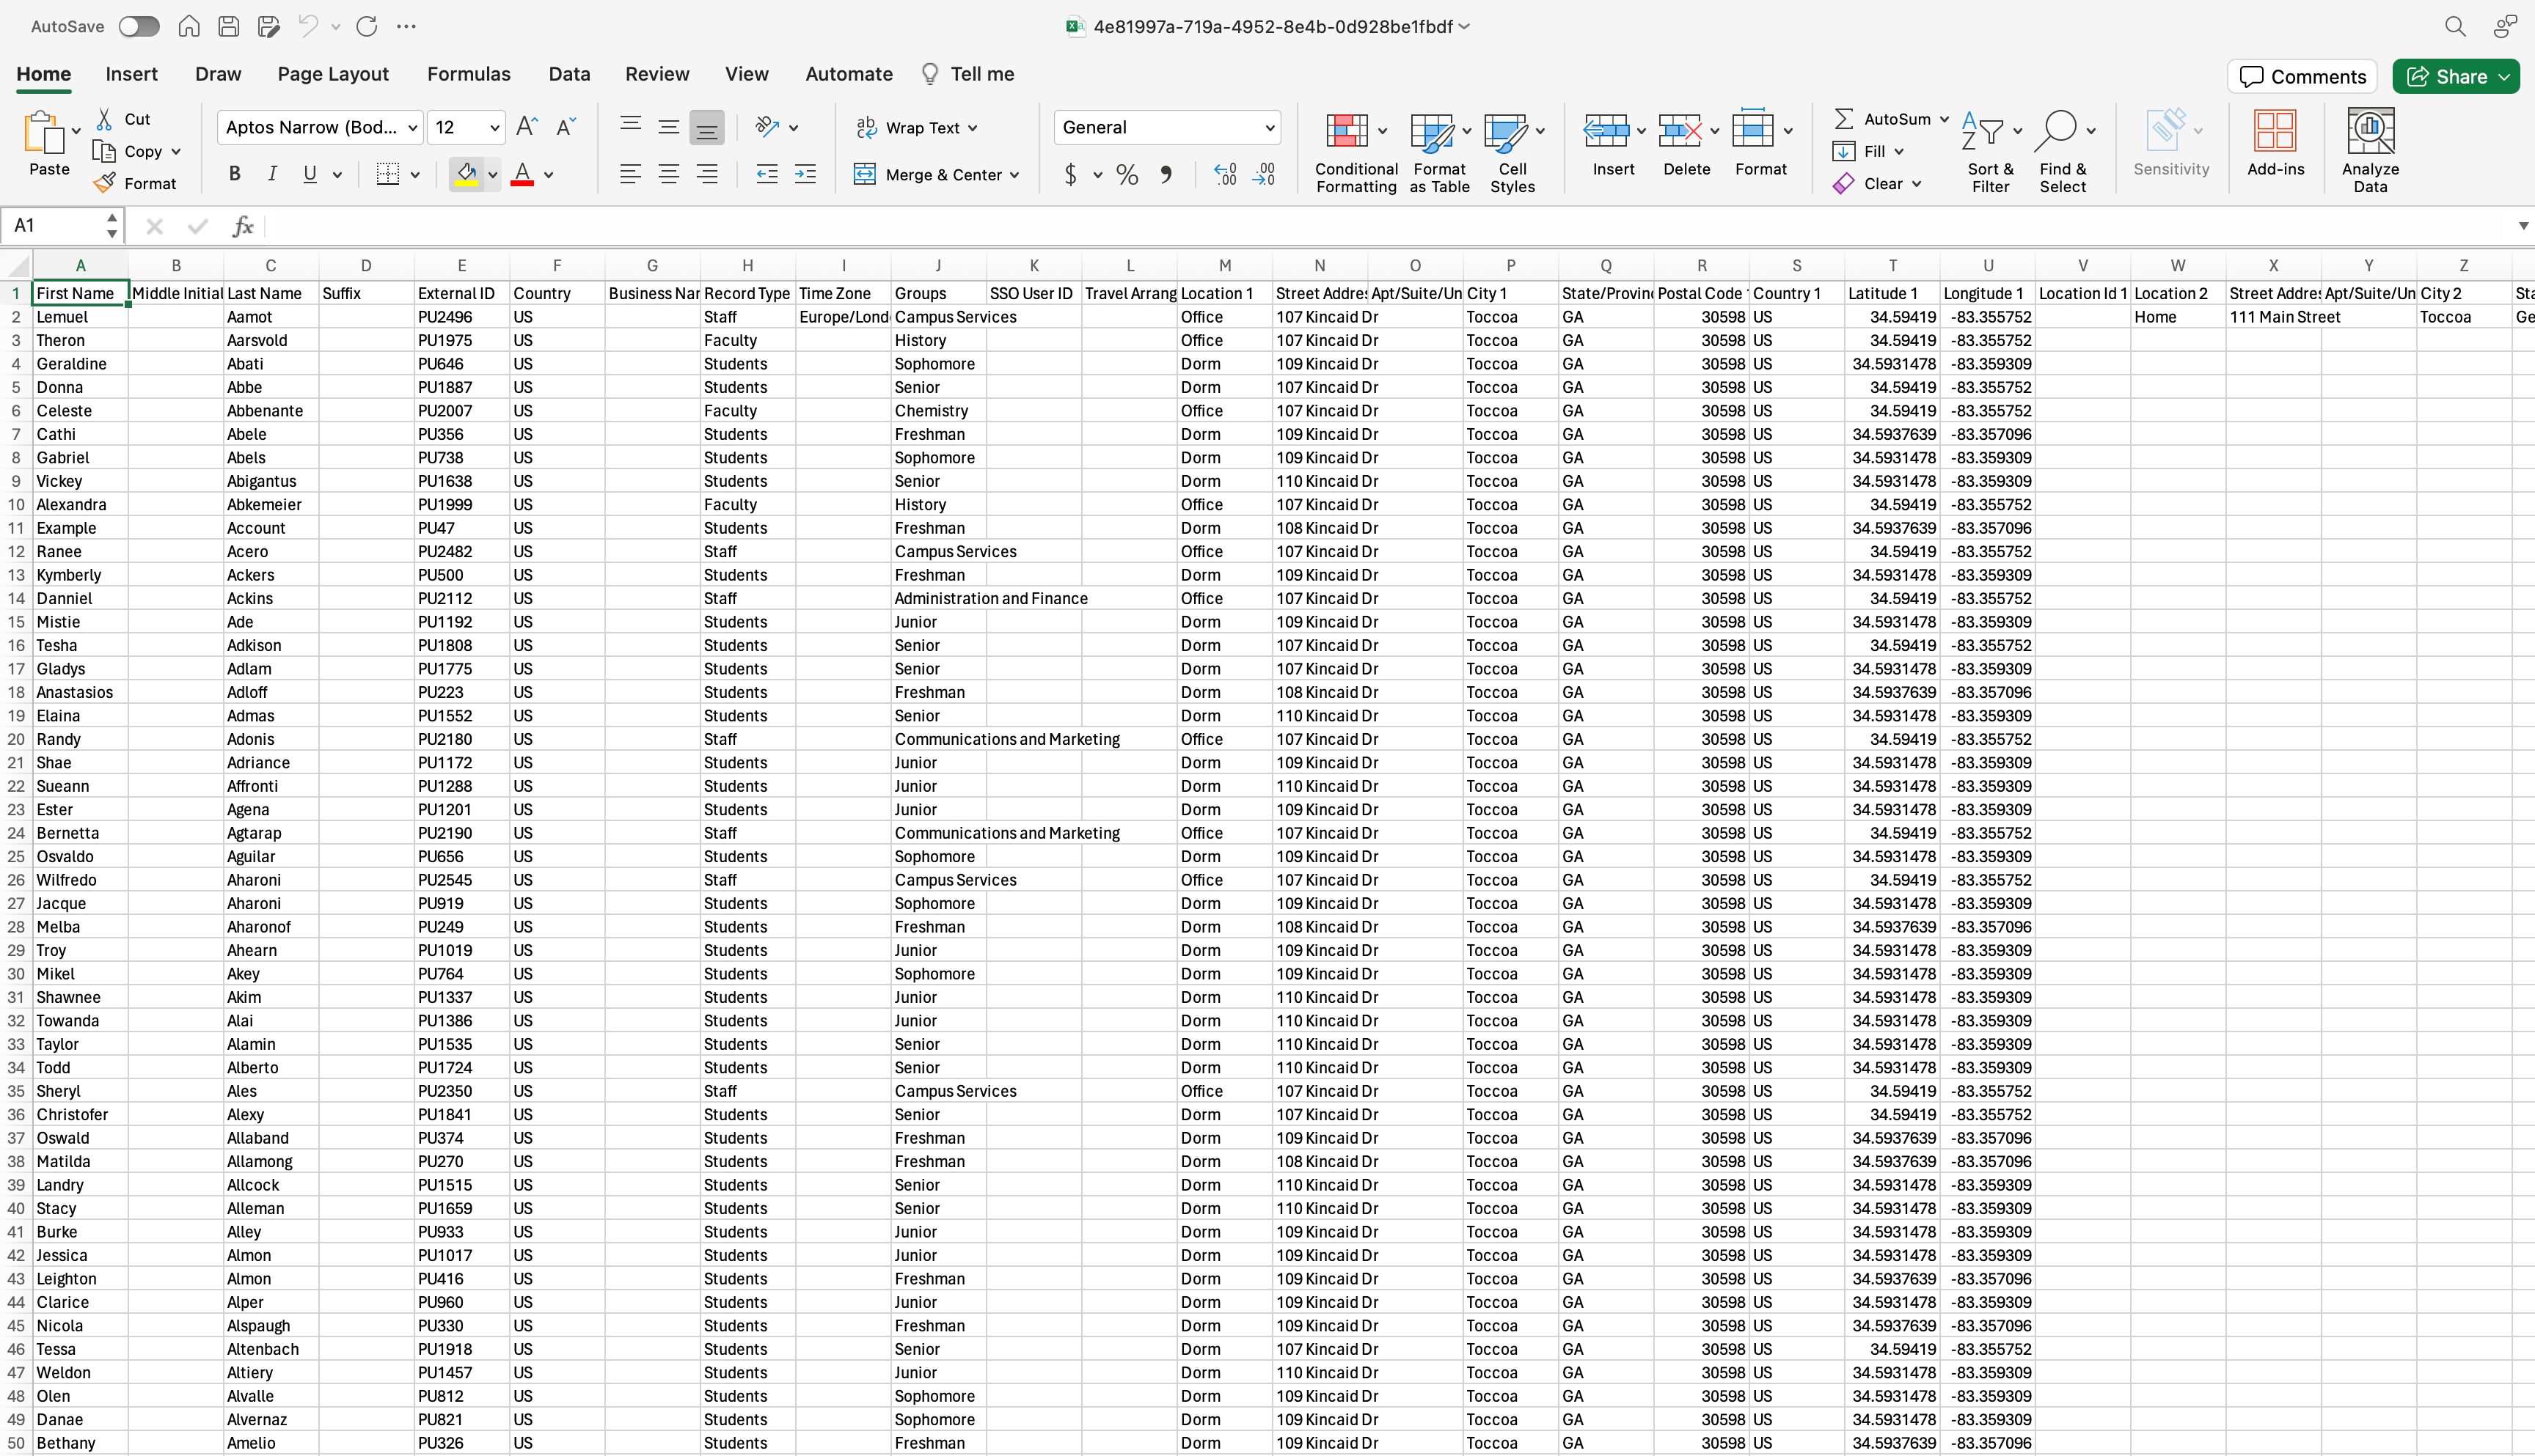Apply Comma style format
2535x1456 pixels.
(x=1166, y=175)
